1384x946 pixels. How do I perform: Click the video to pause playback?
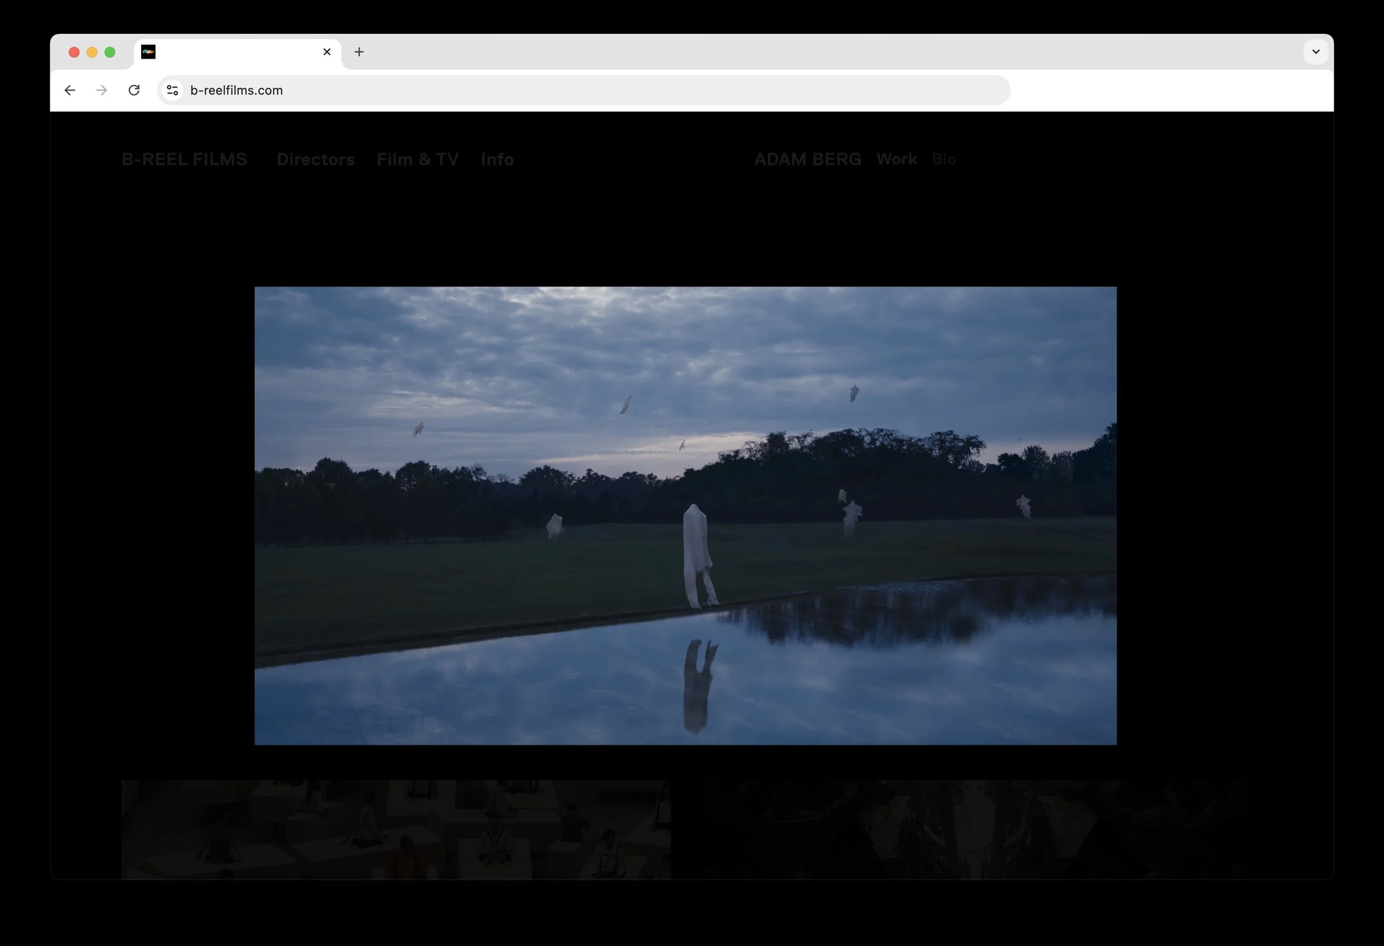click(685, 515)
